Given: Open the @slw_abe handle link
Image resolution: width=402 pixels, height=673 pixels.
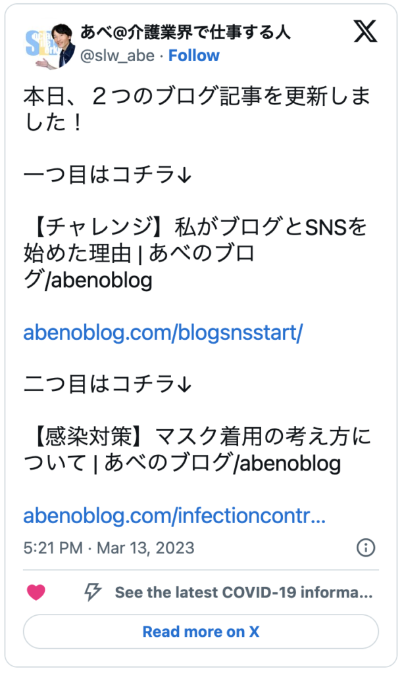Looking at the screenshot, I should pyautogui.click(x=117, y=56).
